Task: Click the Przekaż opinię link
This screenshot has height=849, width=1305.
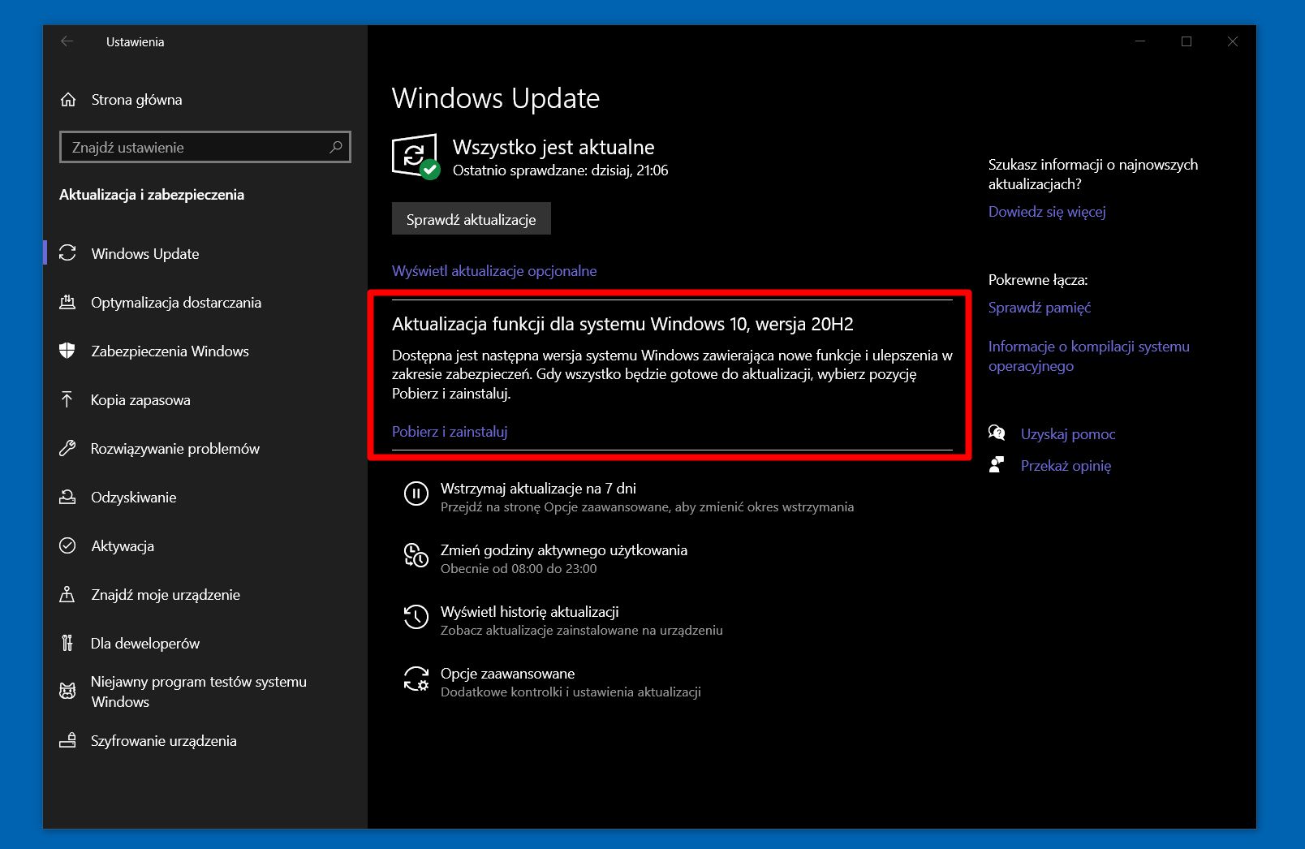Action: [1066, 466]
